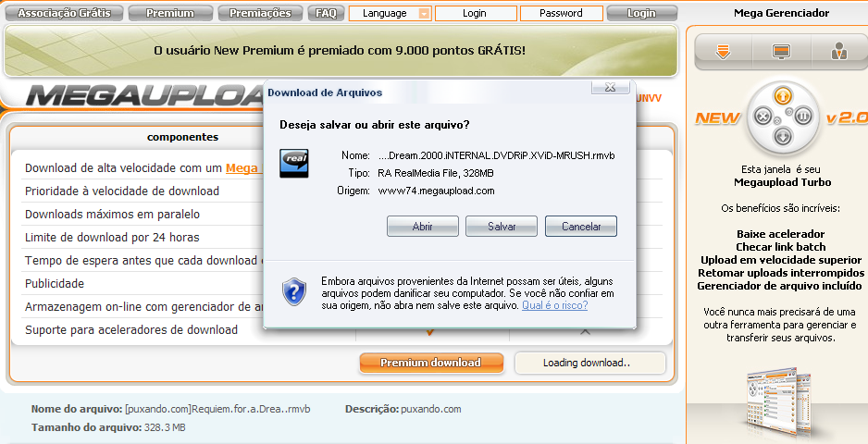The width and height of the screenshot is (868, 444).
Task: Open the Premiações menu item
Action: [260, 13]
